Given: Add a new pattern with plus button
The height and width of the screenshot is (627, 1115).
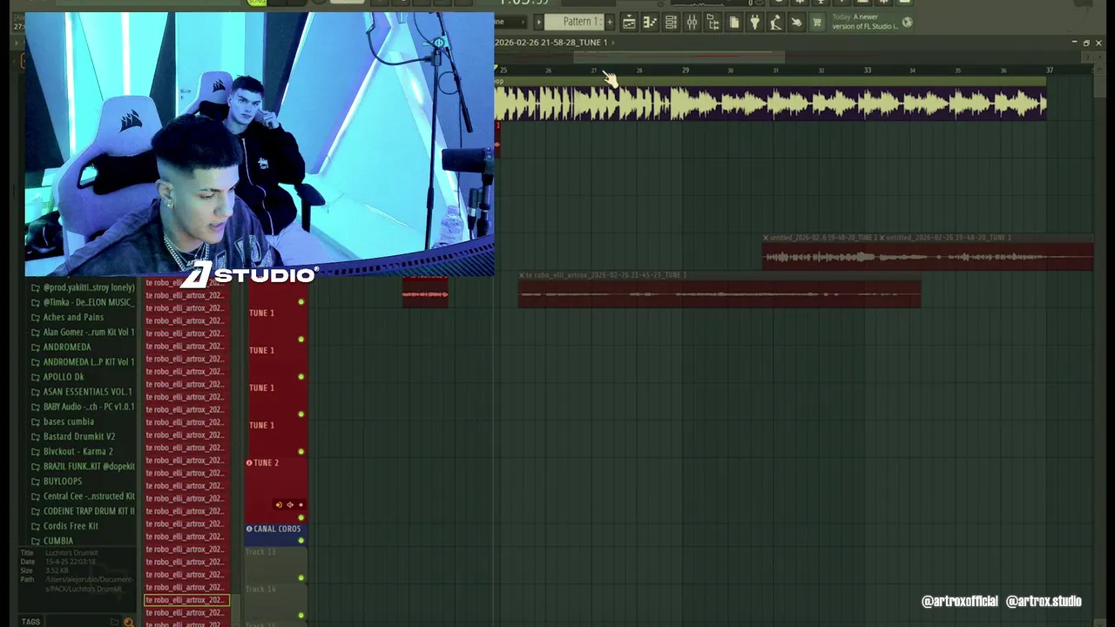Looking at the screenshot, I should pyautogui.click(x=610, y=22).
